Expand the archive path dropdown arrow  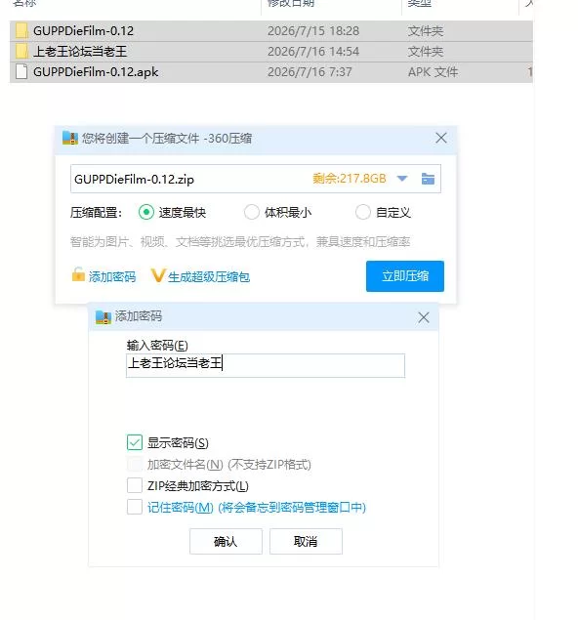pos(402,179)
